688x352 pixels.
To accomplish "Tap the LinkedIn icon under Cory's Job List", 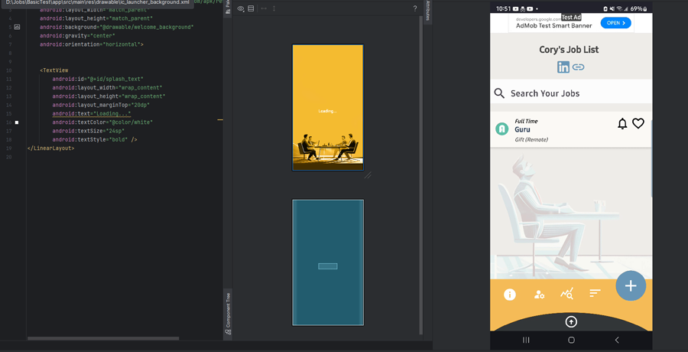I will [x=563, y=67].
